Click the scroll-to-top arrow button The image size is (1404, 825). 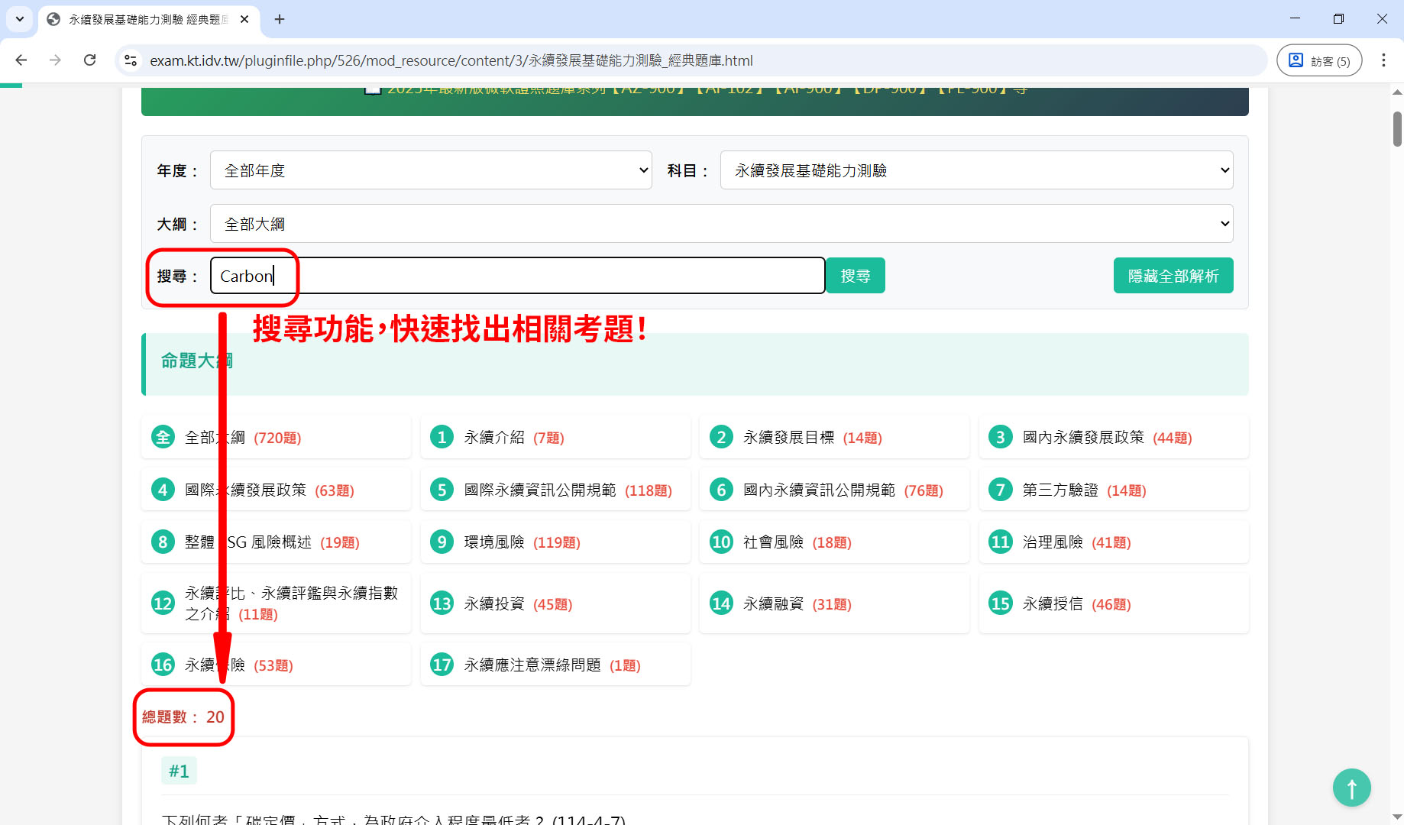(1351, 788)
